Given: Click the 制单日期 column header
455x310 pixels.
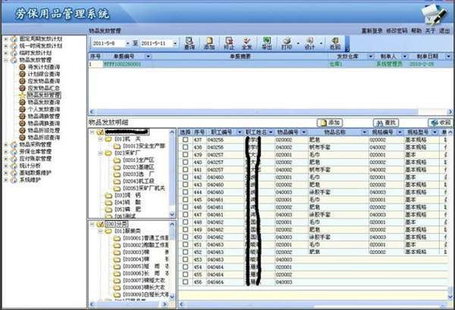Looking at the screenshot, I should click(427, 57).
